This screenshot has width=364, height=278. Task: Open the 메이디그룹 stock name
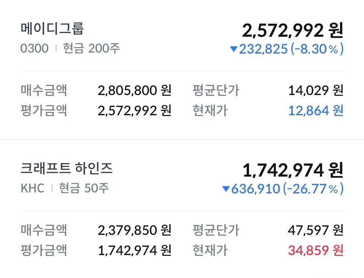click(x=52, y=29)
